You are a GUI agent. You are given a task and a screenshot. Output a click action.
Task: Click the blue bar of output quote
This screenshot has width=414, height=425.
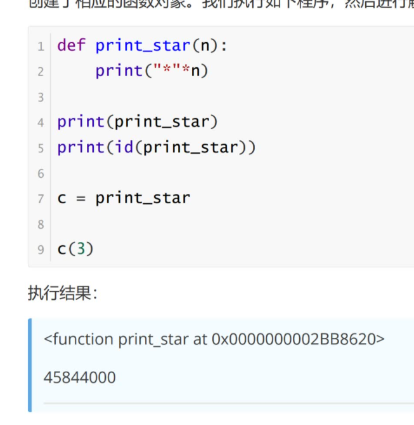click(x=30, y=365)
